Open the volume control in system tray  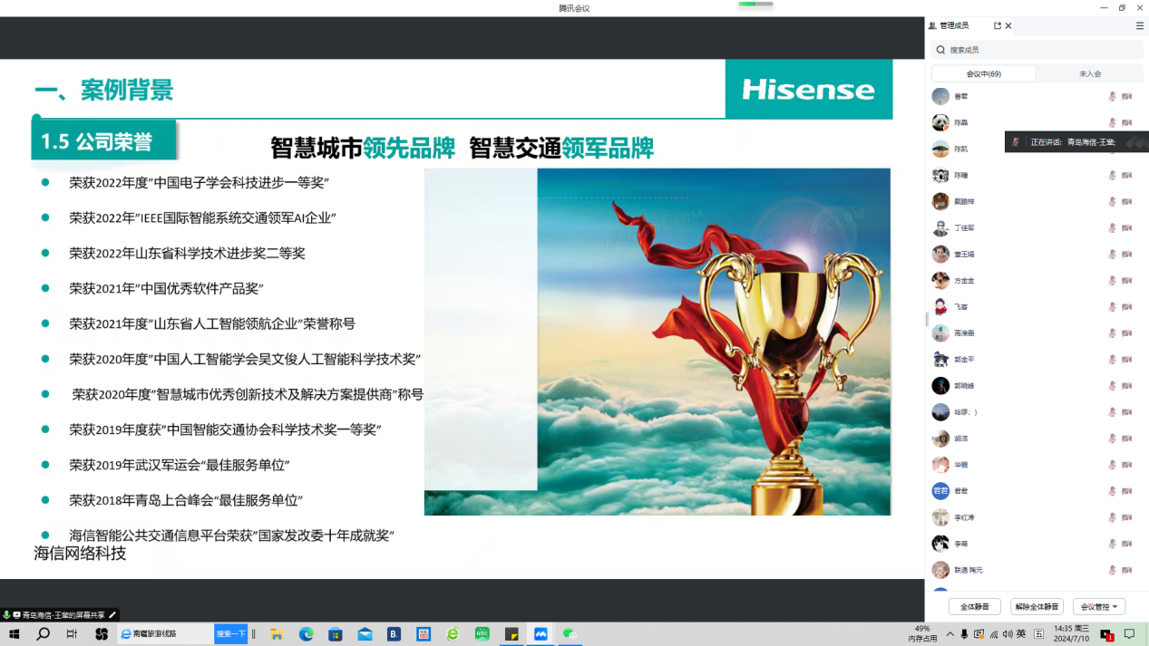coord(1008,634)
